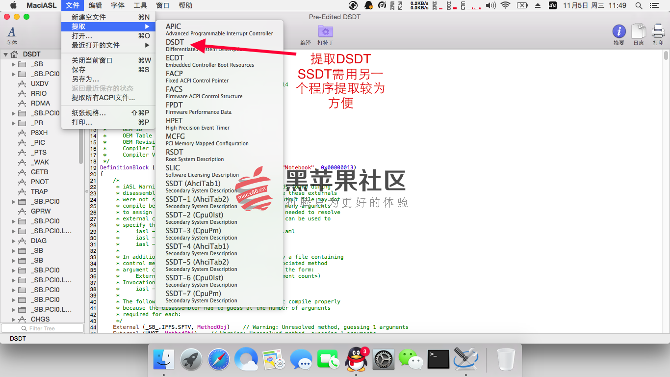Open FaceTime icon in the Dock
670x377 pixels.
coord(329,359)
